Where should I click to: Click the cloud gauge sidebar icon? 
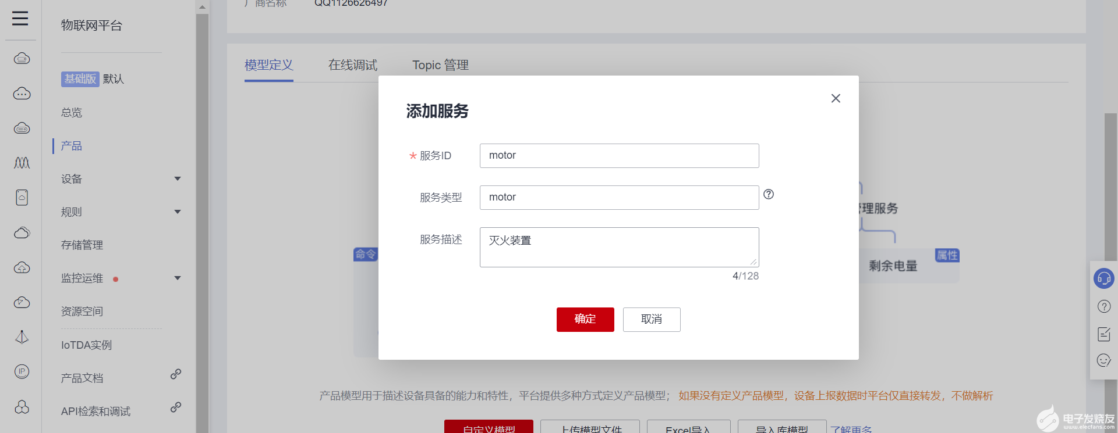(22, 302)
